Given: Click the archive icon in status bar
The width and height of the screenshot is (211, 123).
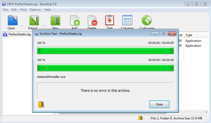Looking at the screenshot, I should coord(140,118).
